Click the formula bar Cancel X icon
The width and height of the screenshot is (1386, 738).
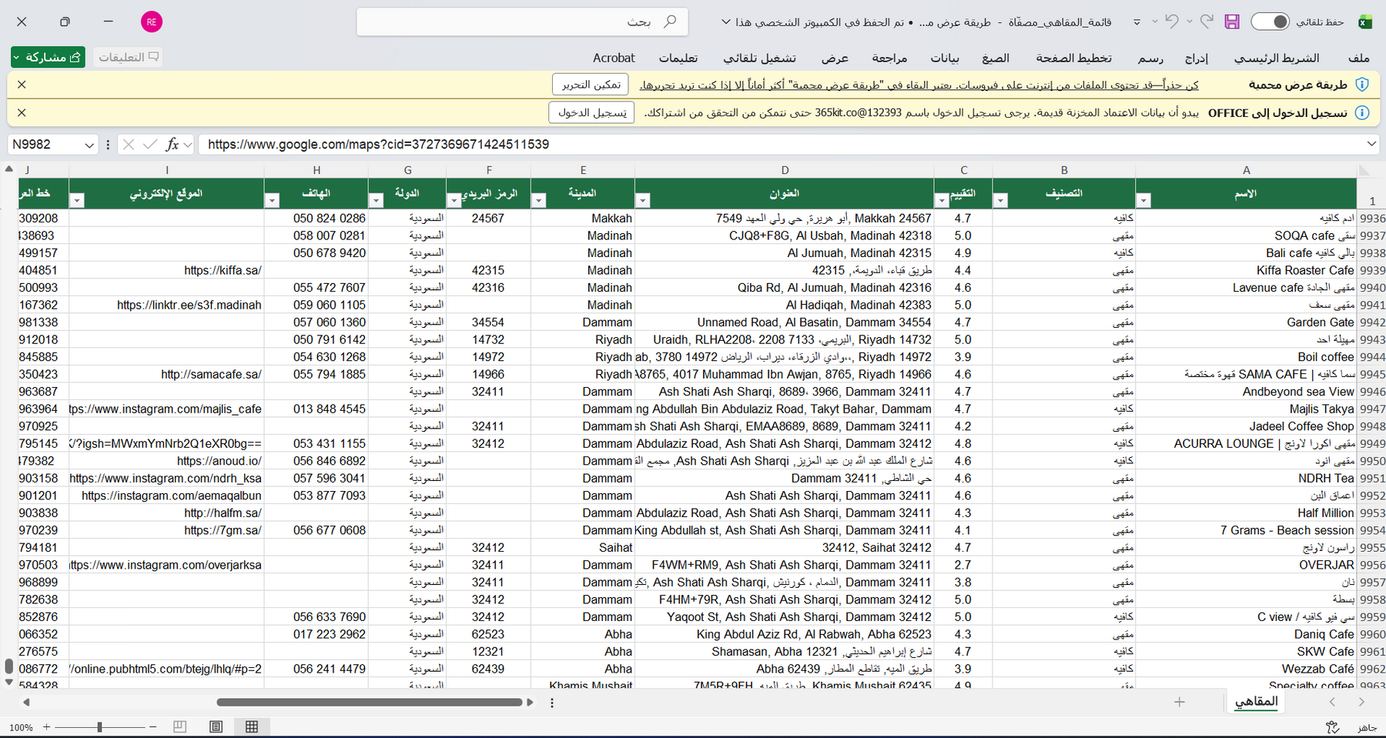(x=129, y=144)
